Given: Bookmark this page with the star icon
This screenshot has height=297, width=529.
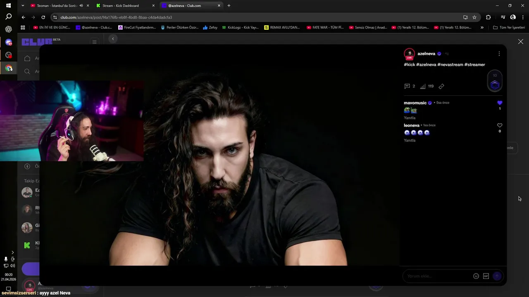Looking at the screenshot, I should (x=474, y=17).
